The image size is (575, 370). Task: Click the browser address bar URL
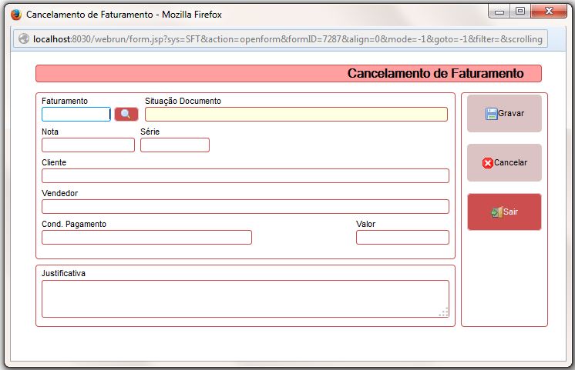pyautogui.click(x=287, y=38)
